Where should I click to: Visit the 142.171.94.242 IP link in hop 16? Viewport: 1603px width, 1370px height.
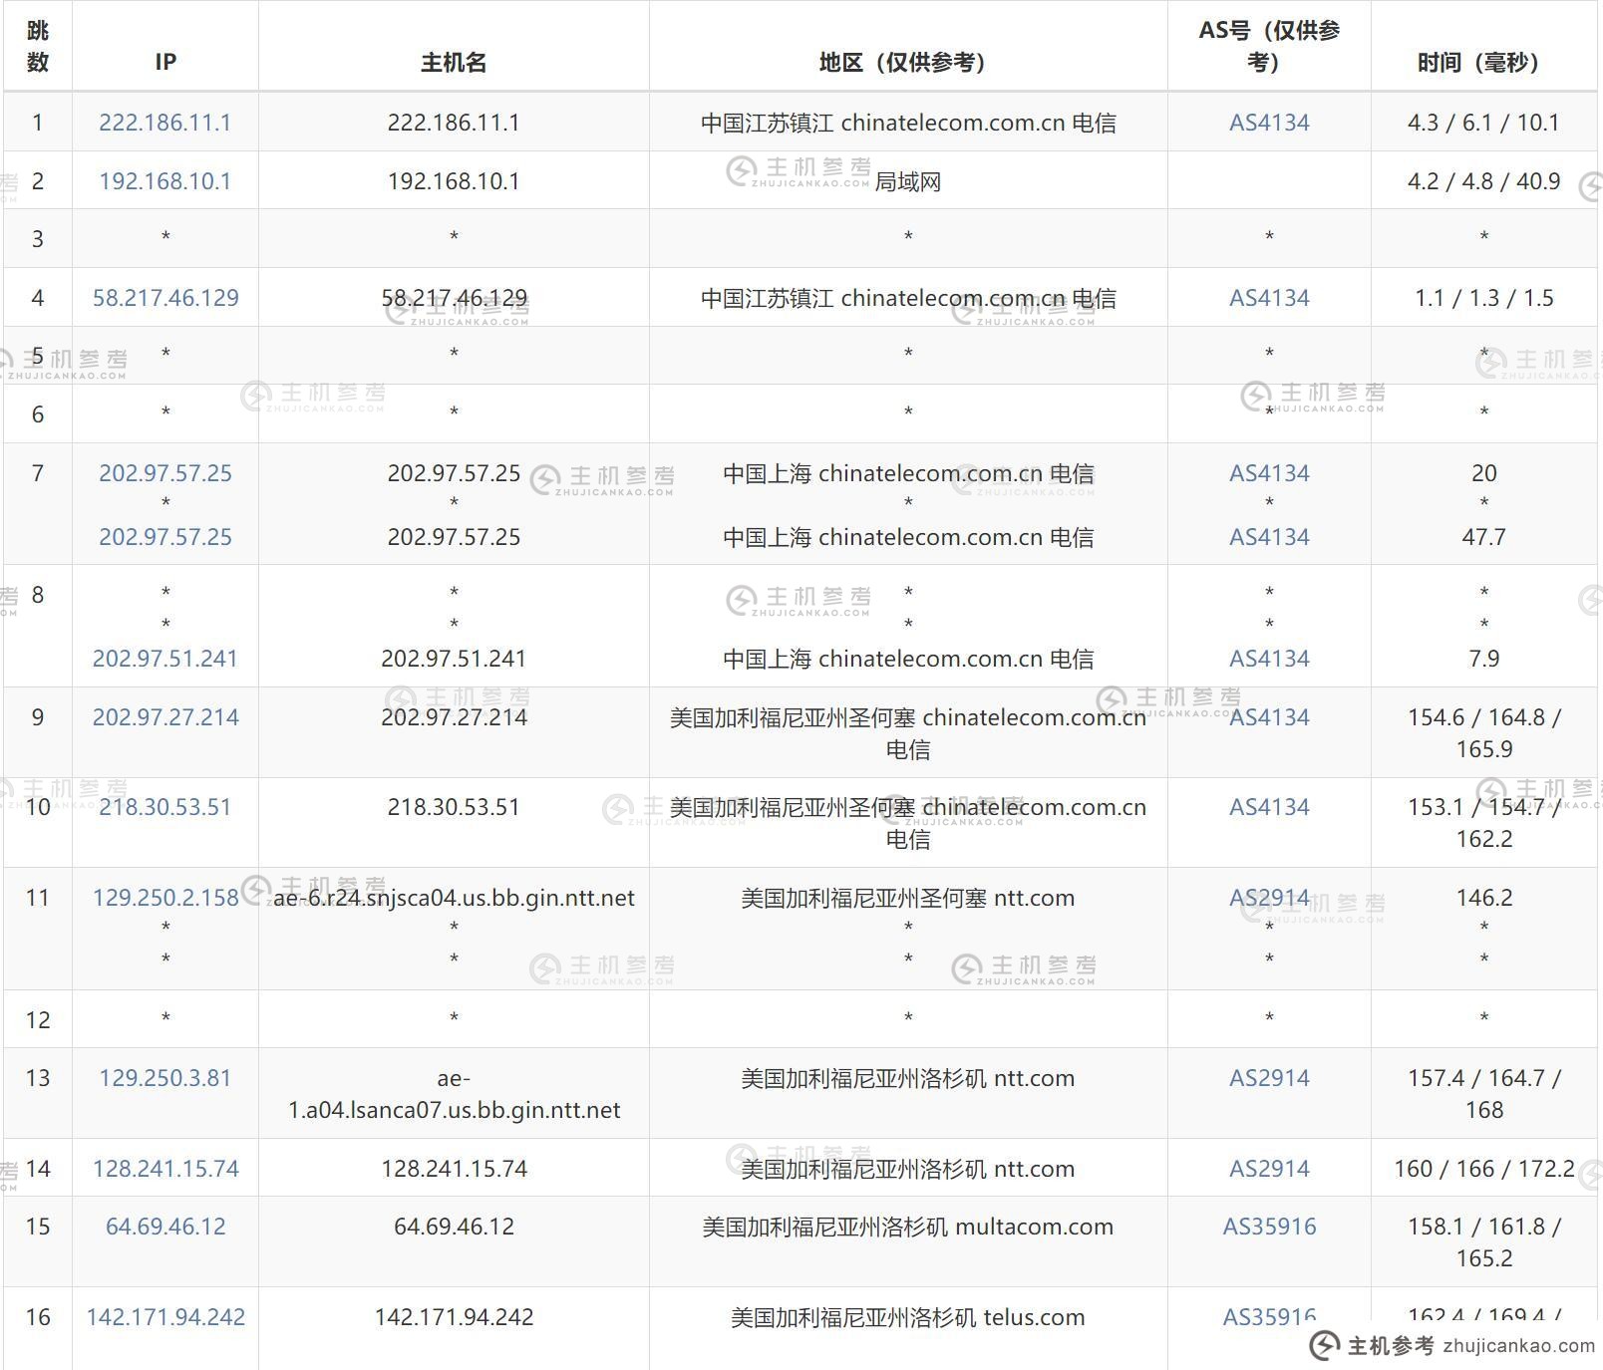coord(165,1317)
